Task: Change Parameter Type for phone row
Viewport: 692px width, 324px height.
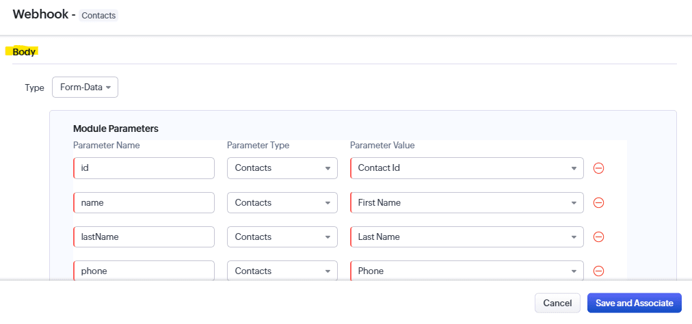Action: (282, 271)
